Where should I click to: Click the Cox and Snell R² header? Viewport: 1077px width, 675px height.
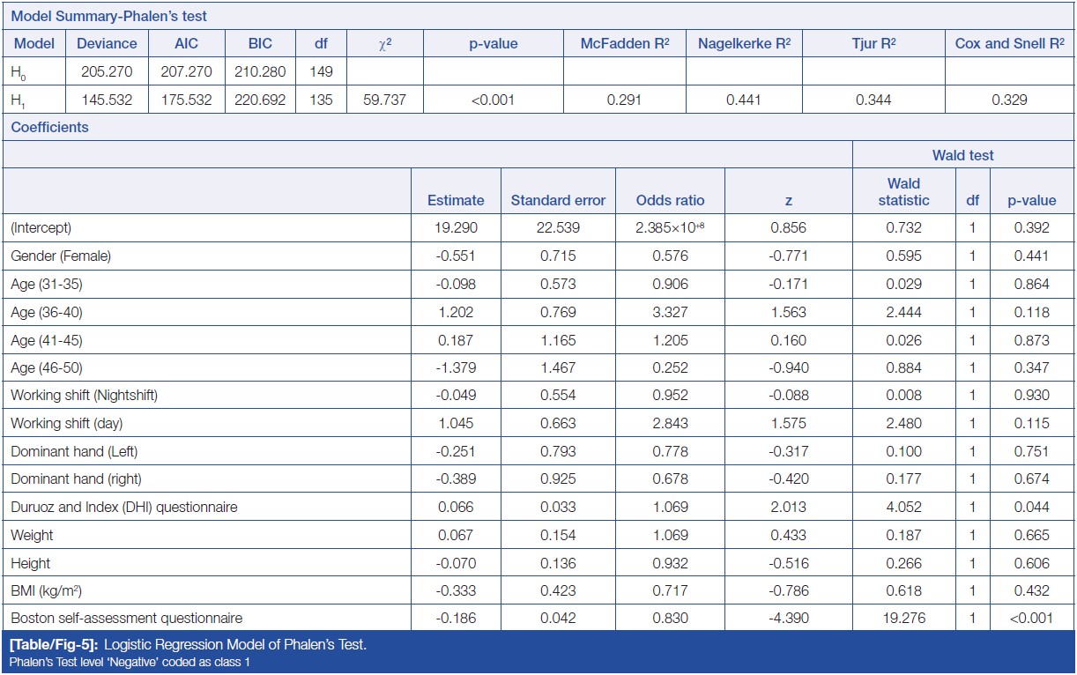point(1009,43)
